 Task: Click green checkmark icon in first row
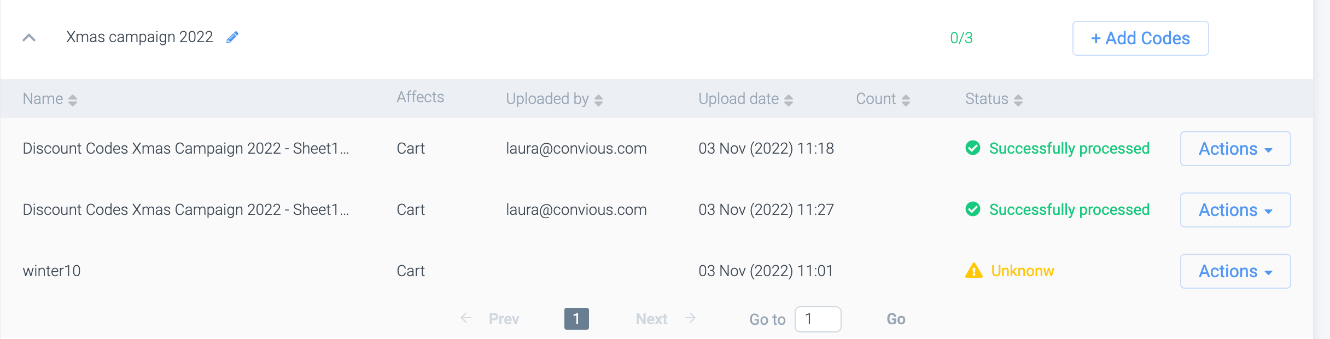coord(973,148)
